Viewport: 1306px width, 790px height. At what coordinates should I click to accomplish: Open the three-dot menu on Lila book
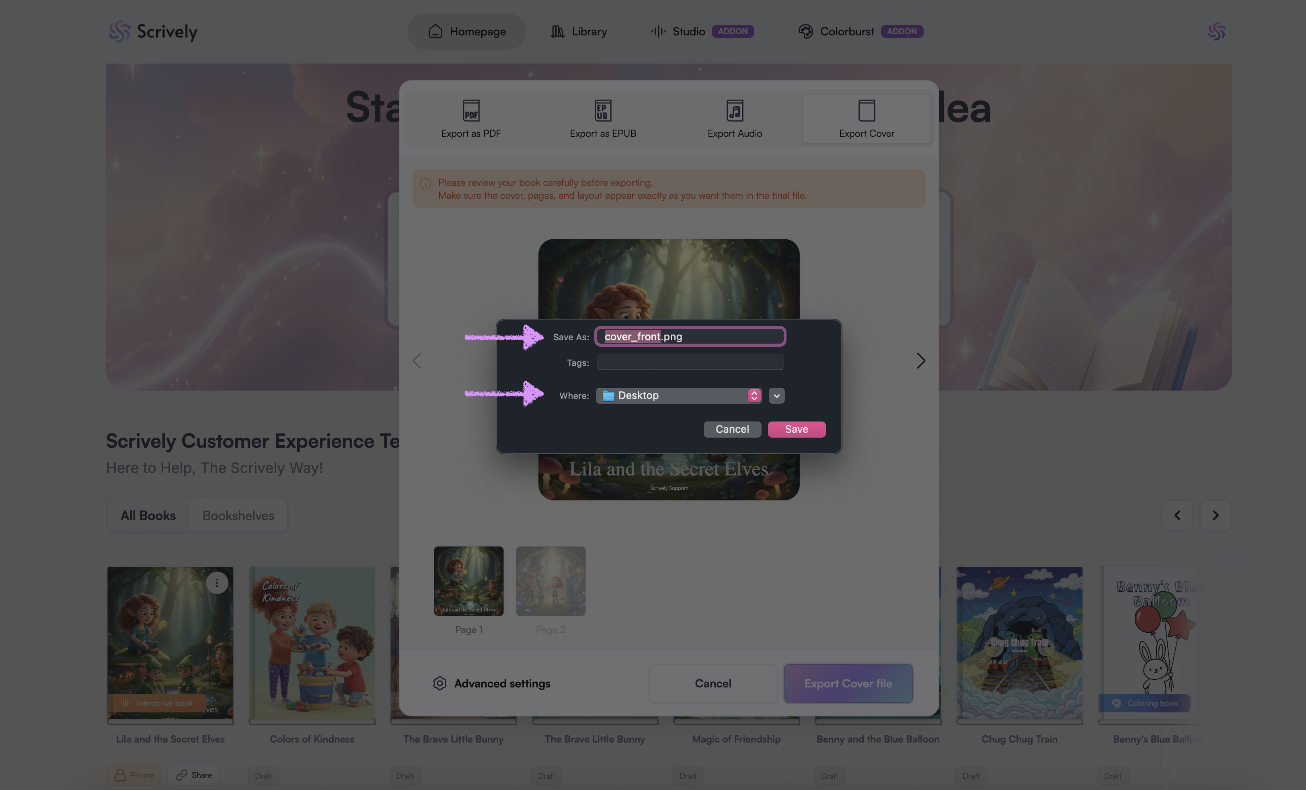(217, 583)
